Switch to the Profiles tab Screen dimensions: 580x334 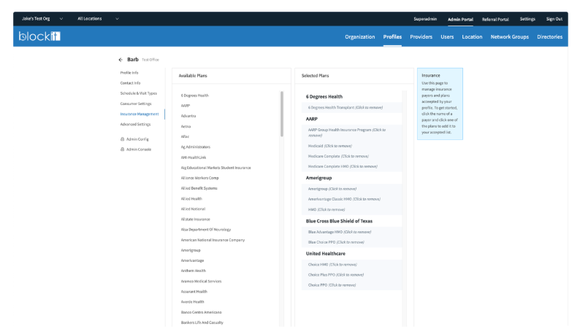pos(392,37)
